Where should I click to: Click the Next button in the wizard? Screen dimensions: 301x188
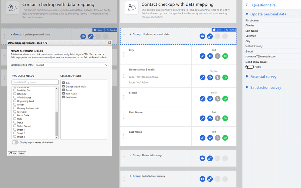click(22, 153)
